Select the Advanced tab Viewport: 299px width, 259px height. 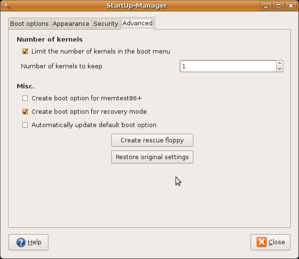click(x=137, y=23)
